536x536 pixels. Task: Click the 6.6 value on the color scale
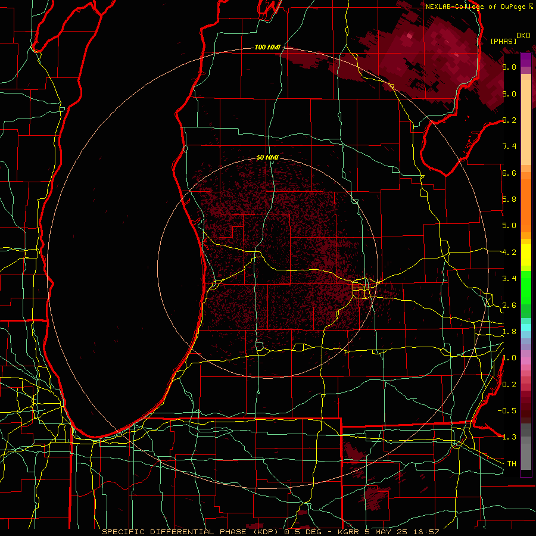[x=509, y=173]
